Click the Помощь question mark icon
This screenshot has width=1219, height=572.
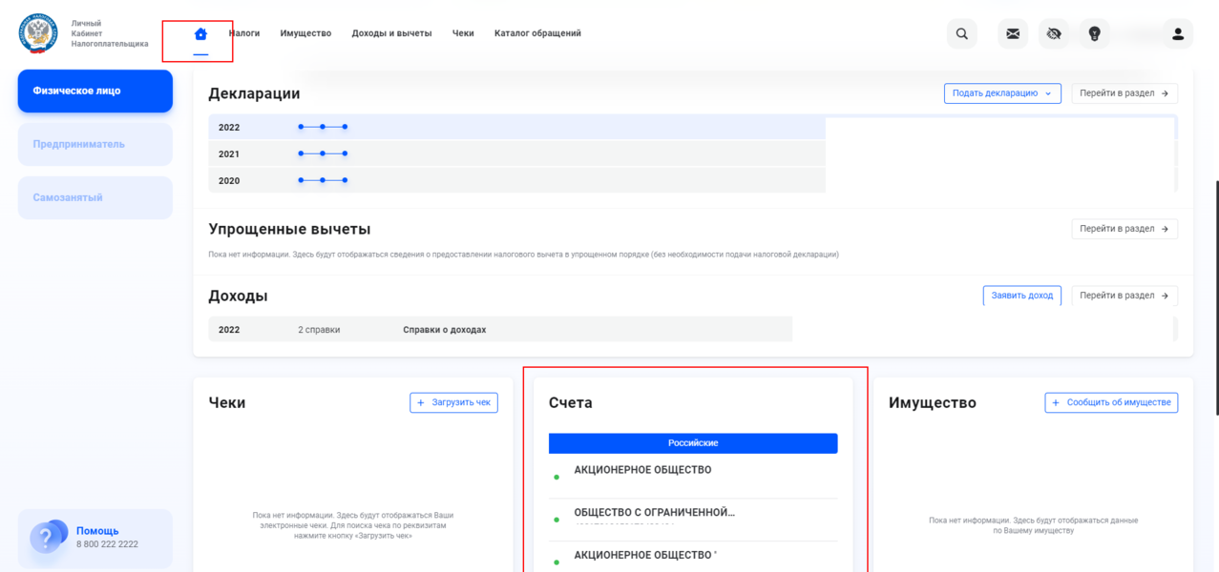pyautogui.click(x=46, y=538)
